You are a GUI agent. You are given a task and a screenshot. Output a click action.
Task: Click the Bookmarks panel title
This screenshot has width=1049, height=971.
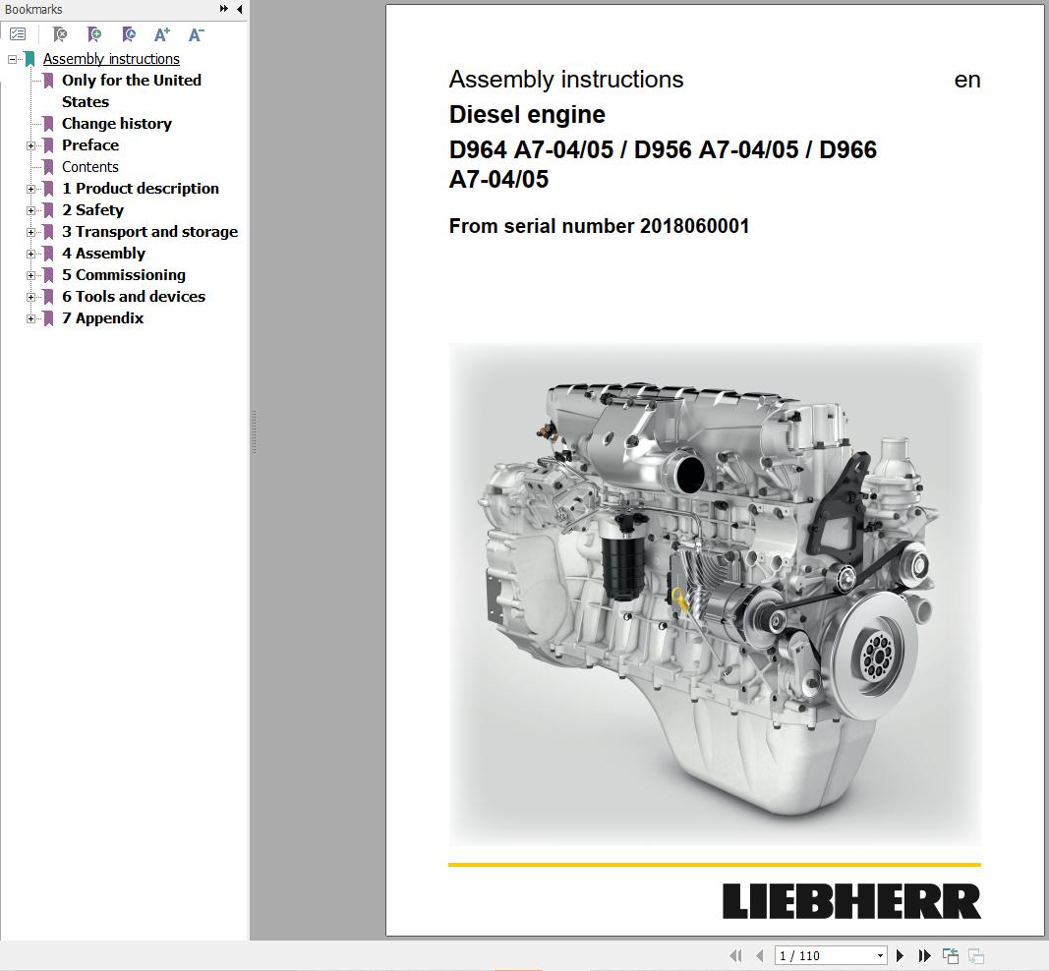pyautogui.click(x=33, y=10)
